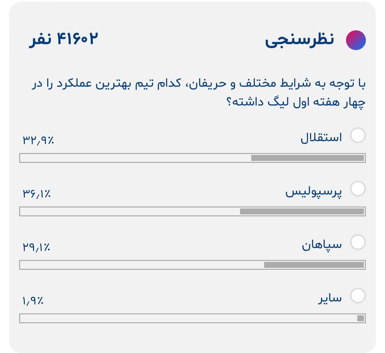The height and width of the screenshot is (353, 385).
Task: Click the پرسپولیس progress bar
Action: (192, 211)
